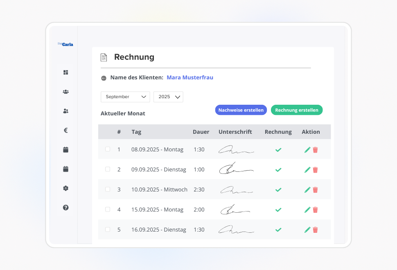Click the Rechnung erstellen button
Screen dimensions: 397x270
coord(297,110)
